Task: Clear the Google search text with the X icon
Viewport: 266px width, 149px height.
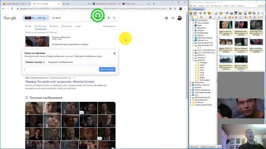Action: [x=91, y=18]
